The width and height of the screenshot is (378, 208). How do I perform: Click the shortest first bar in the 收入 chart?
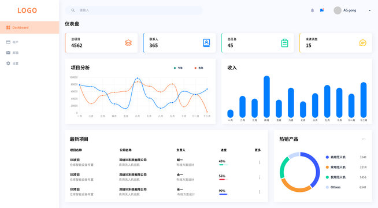(230, 113)
